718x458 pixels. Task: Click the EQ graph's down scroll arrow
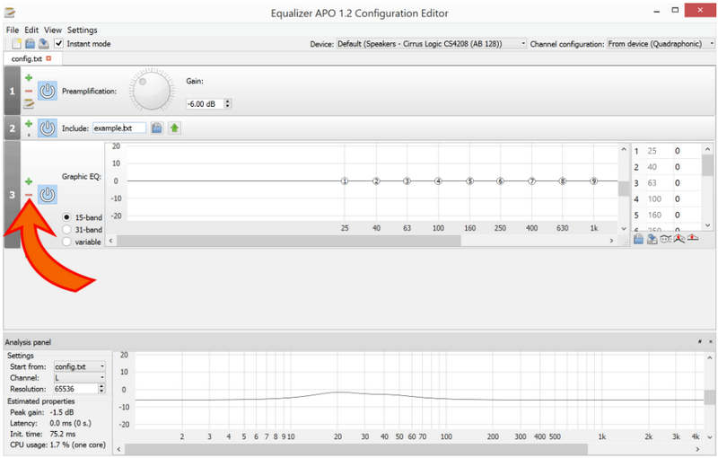(x=624, y=228)
